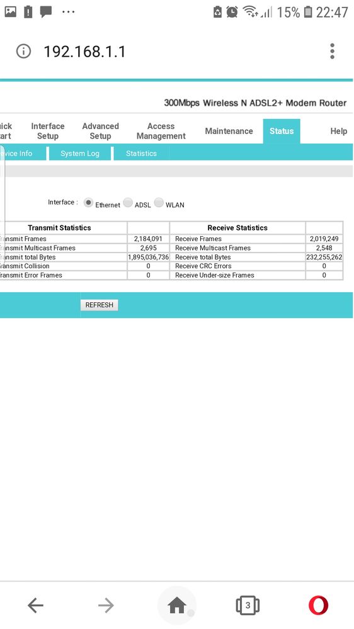354x629 pixels.
Task: Tap the 192.168.1.1 address bar
Action: click(x=84, y=52)
